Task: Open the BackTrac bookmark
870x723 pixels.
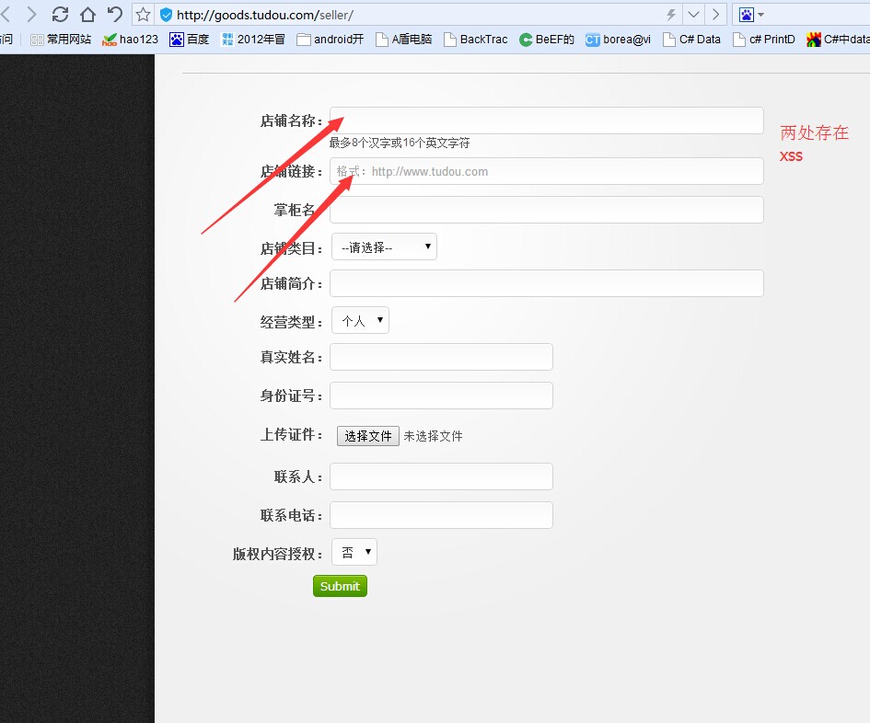Action: (476, 40)
